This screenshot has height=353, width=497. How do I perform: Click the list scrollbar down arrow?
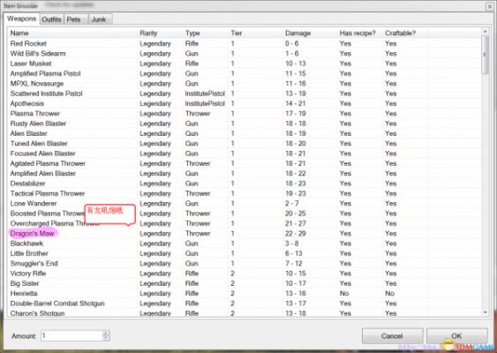(485, 312)
